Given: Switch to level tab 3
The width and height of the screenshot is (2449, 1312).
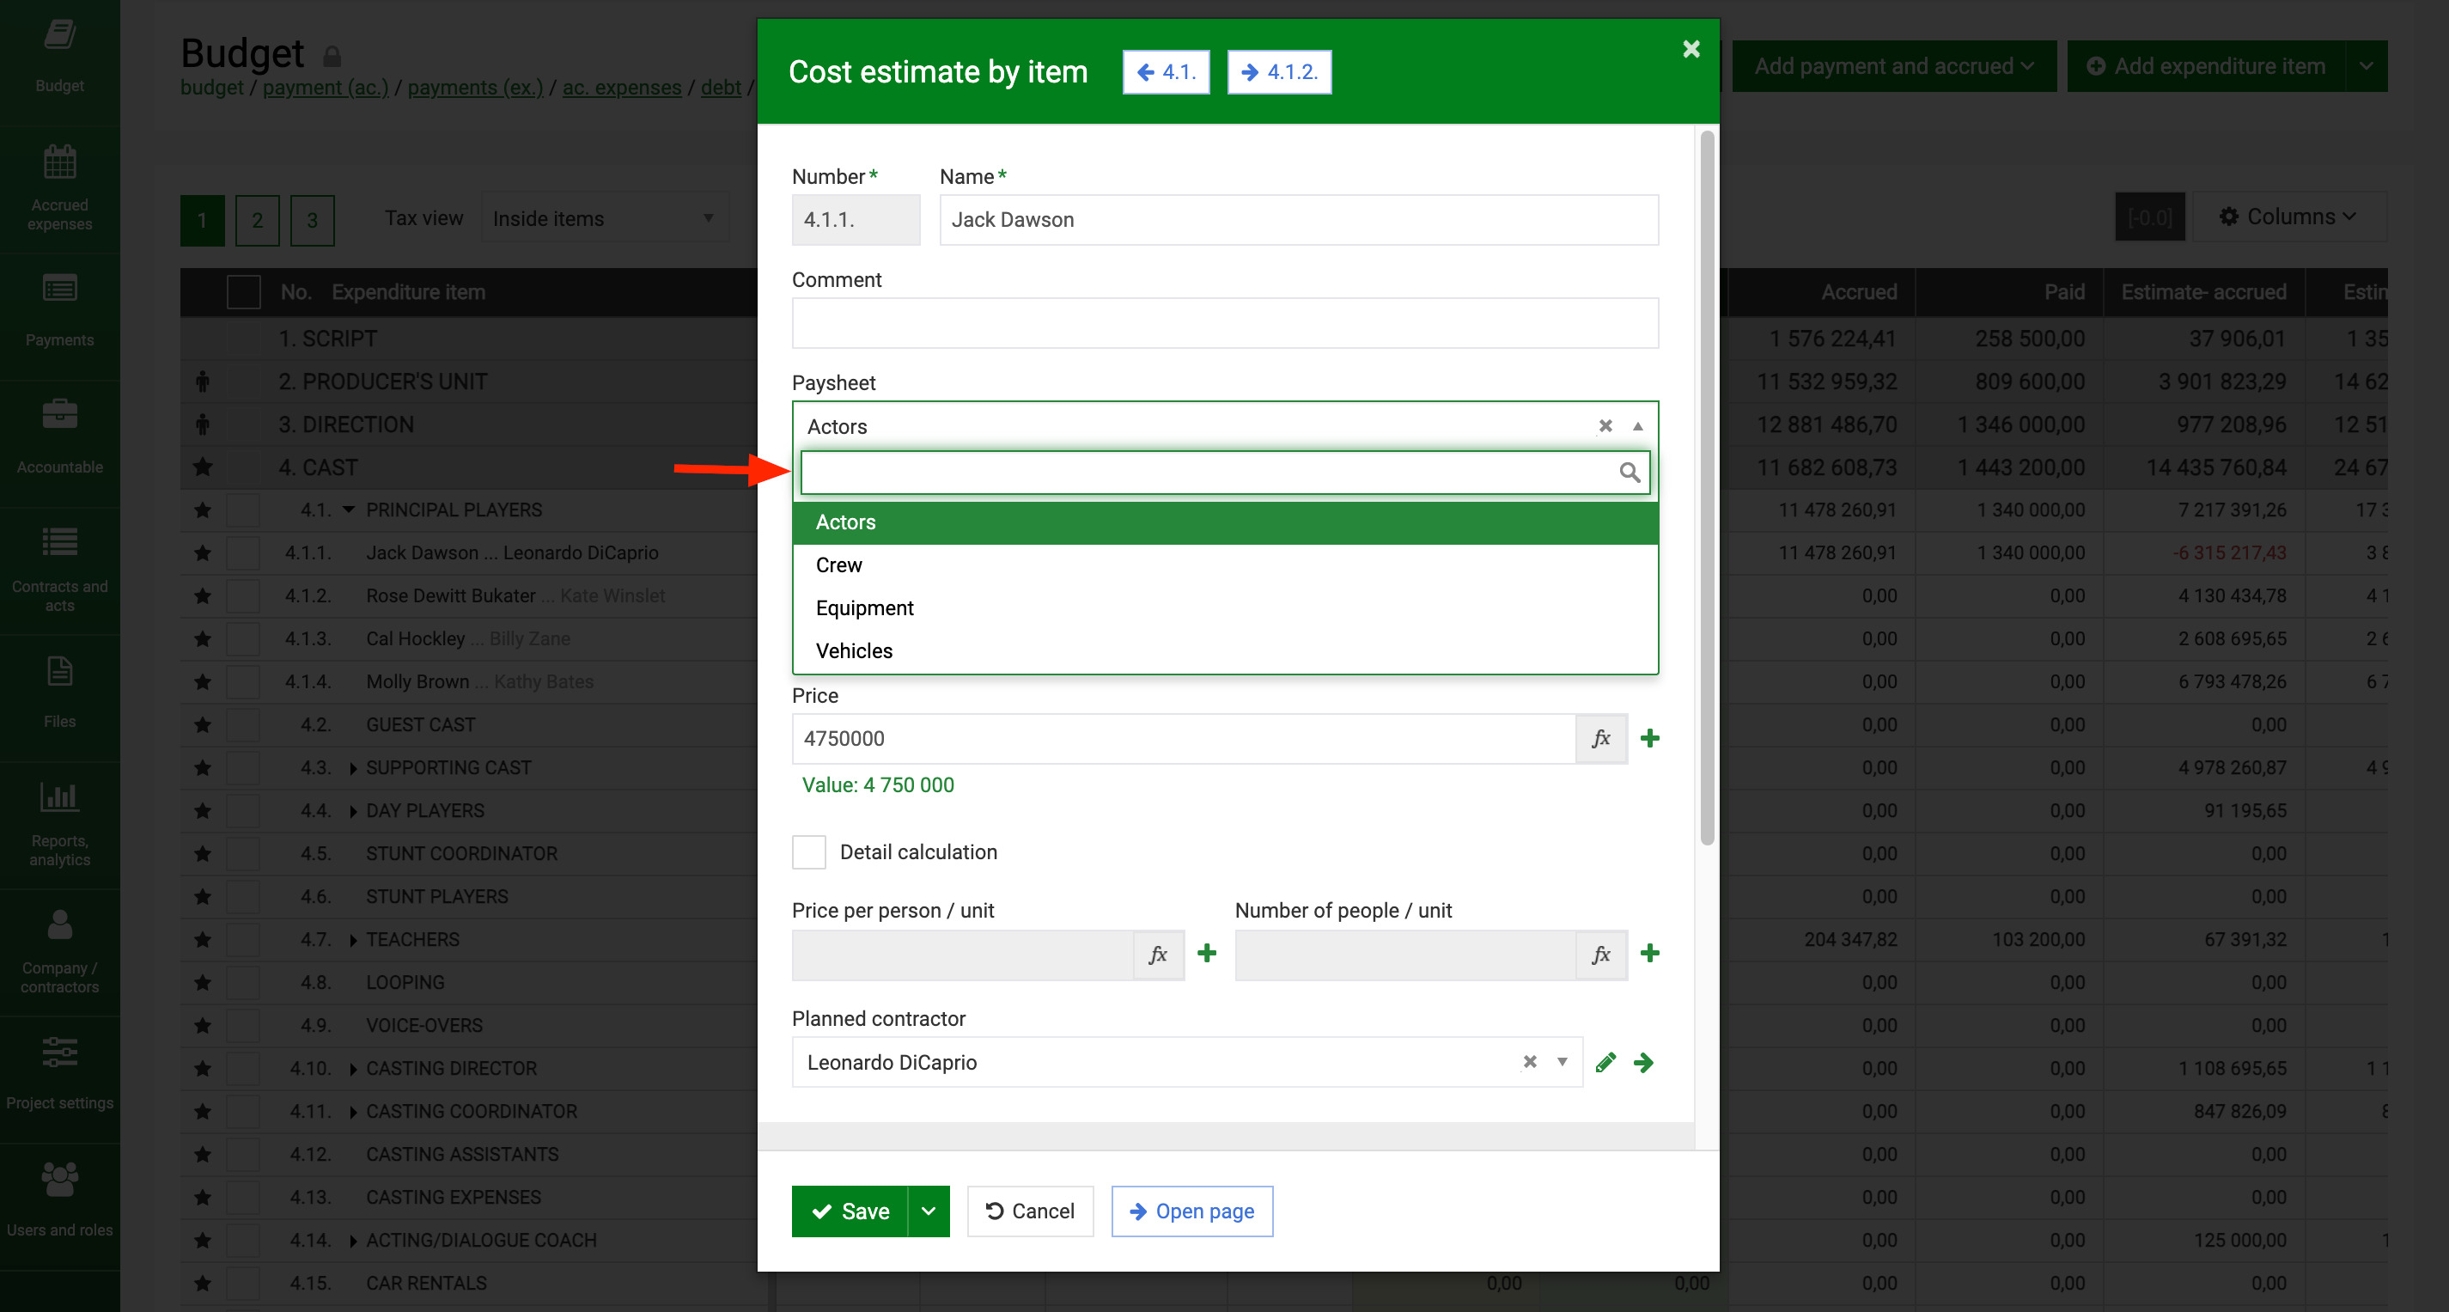Looking at the screenshot, I should [x=312, y=221].
